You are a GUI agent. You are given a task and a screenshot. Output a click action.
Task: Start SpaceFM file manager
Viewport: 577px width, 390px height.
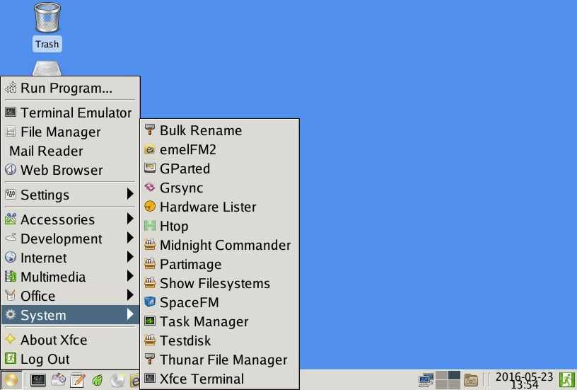coord(189,302)
